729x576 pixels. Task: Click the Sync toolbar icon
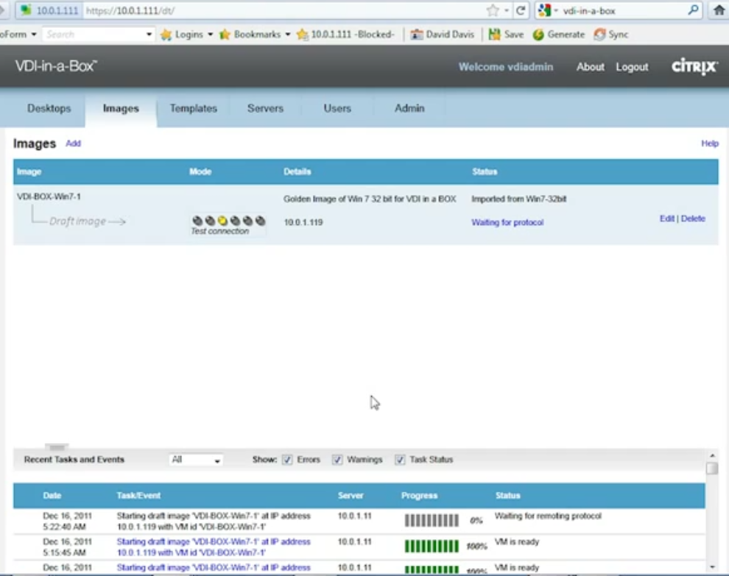point(599,35)
